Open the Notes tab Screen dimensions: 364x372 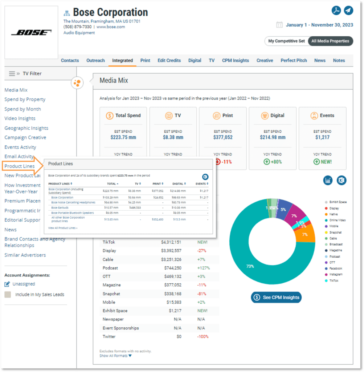click(339, 61)
